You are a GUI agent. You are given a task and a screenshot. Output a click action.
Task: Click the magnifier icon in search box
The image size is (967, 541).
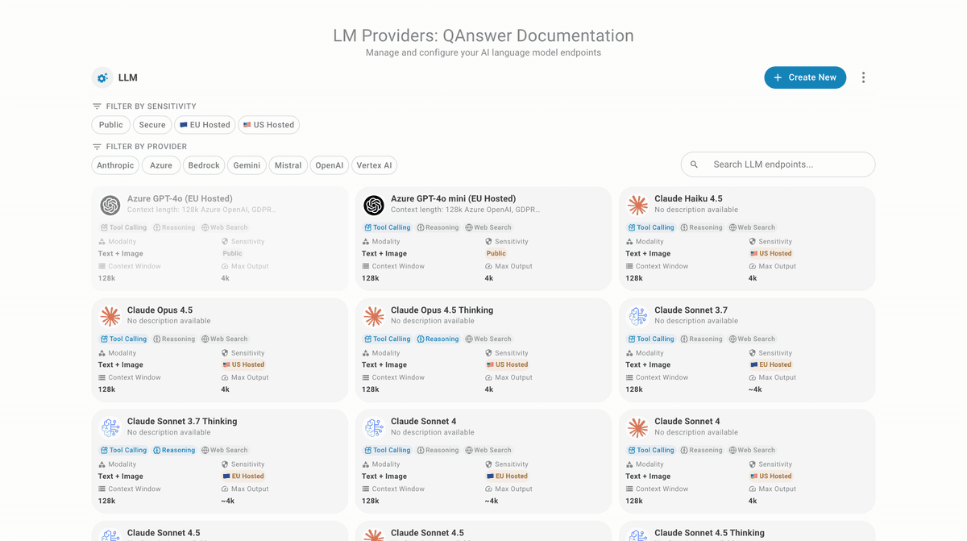click(x=695, y=164)
